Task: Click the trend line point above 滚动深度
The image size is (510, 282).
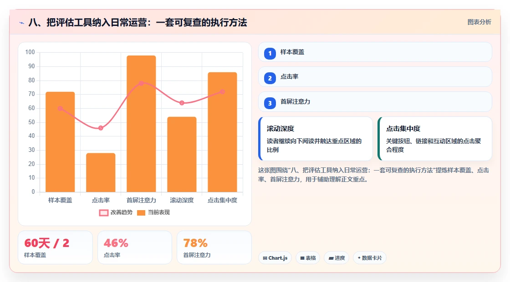Action: pyautogui.click(x=182, y=103)
